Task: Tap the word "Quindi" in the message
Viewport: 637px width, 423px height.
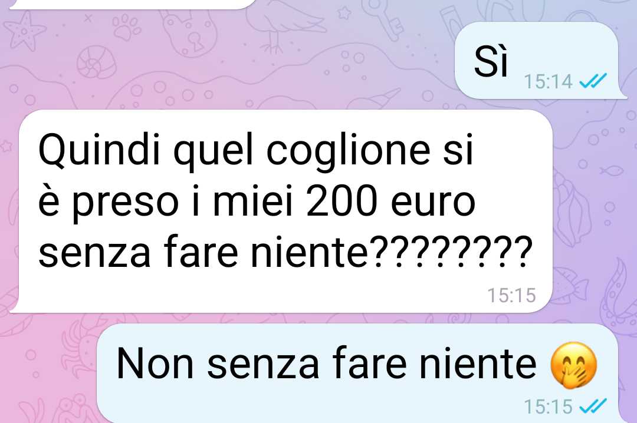Action: (x=100, y=151)
